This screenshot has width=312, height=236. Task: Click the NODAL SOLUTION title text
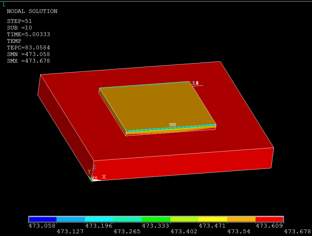32,11
